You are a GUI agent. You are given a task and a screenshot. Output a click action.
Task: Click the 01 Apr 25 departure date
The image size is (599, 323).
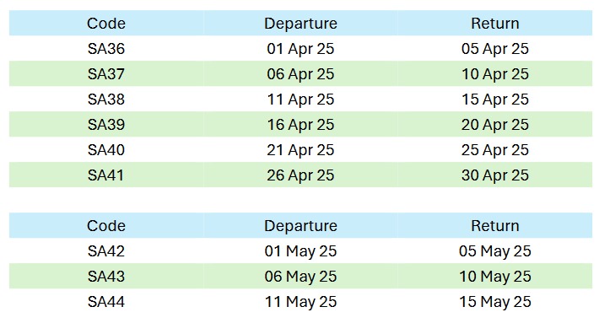click(x=300, y=49)
